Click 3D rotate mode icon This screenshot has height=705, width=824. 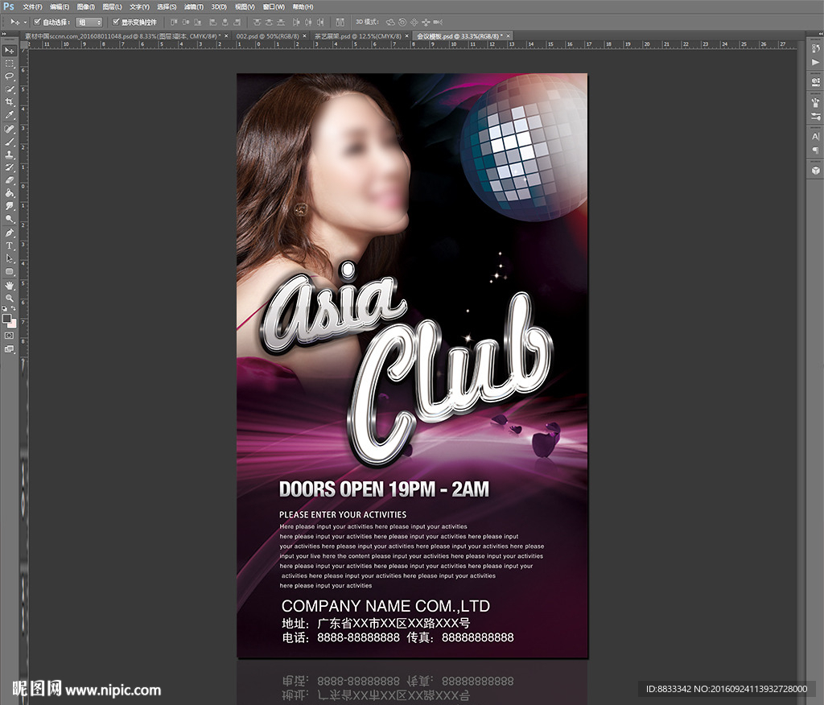[x=390, y=22]
